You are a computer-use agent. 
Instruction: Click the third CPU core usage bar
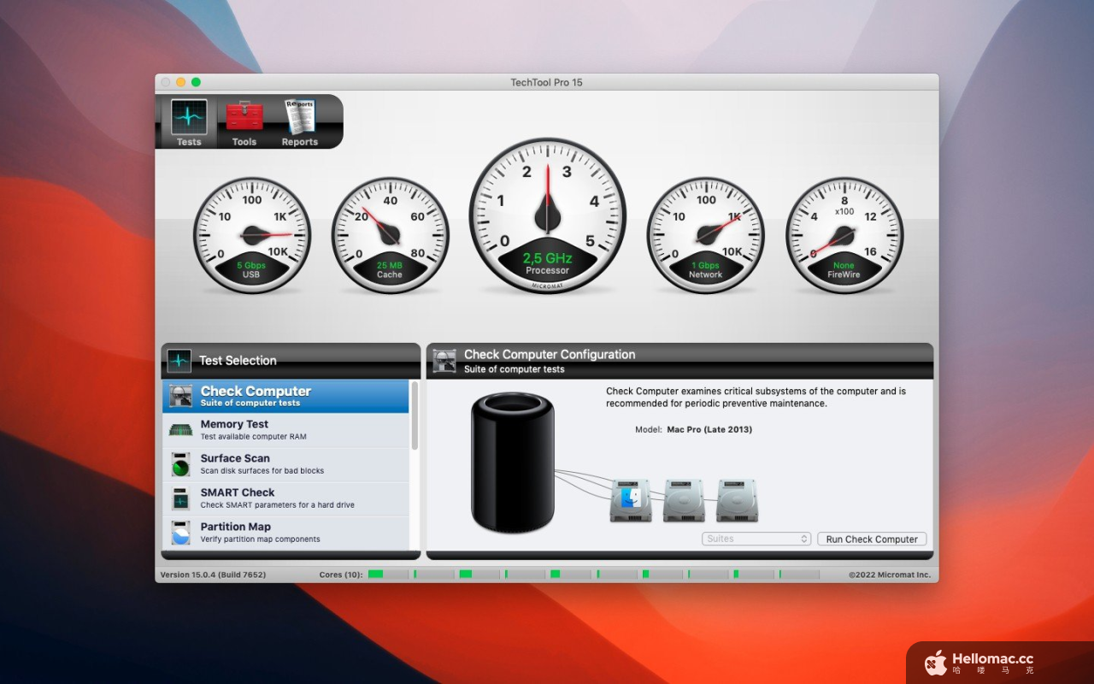point(479,575)
